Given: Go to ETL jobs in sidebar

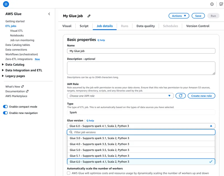Looking at the screenshot, I should pyautogui.click(x=11, y=26).
